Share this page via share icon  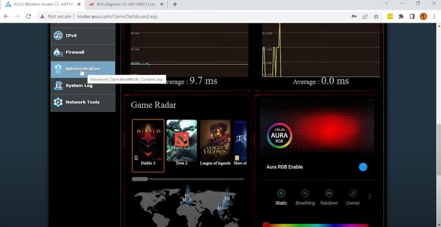click(365, 16)
